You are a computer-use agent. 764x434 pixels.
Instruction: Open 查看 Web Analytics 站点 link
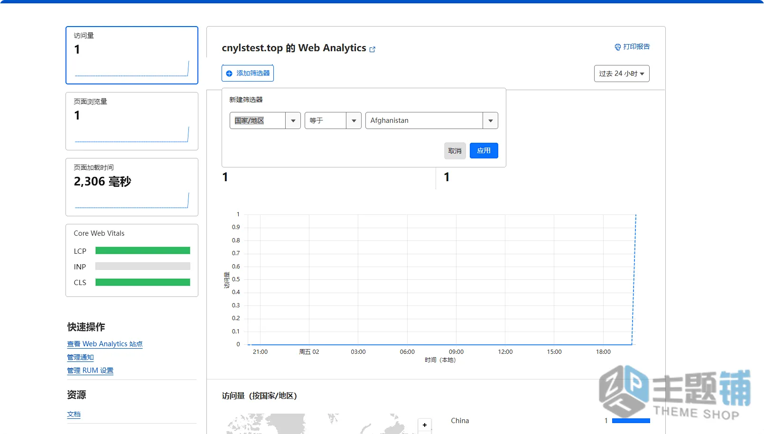[105, 344]
